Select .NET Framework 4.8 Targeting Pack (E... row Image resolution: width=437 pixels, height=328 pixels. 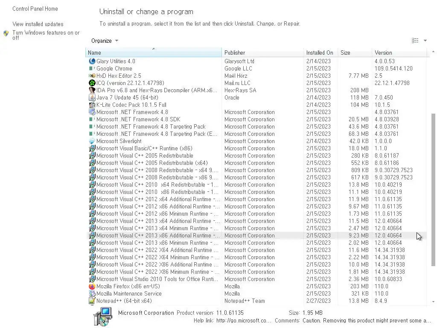click(256, 134)
